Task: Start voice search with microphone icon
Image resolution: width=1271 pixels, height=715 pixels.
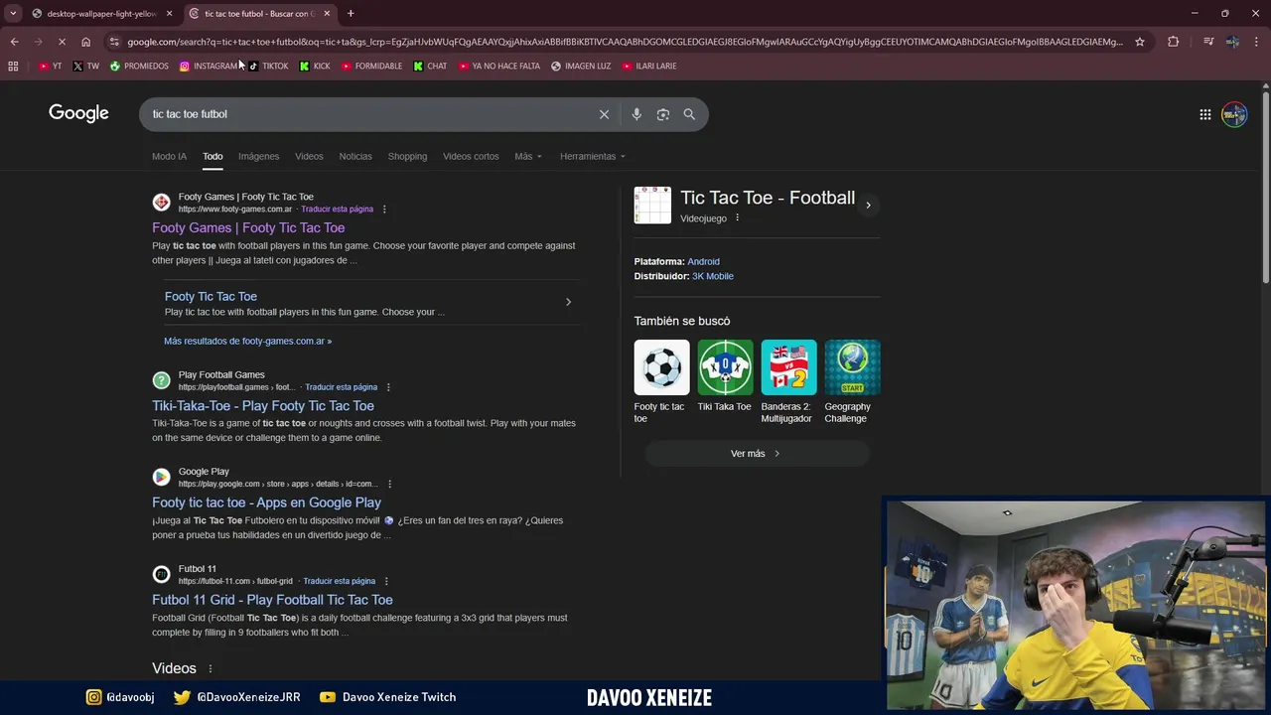Action: (x=636, y=114)
